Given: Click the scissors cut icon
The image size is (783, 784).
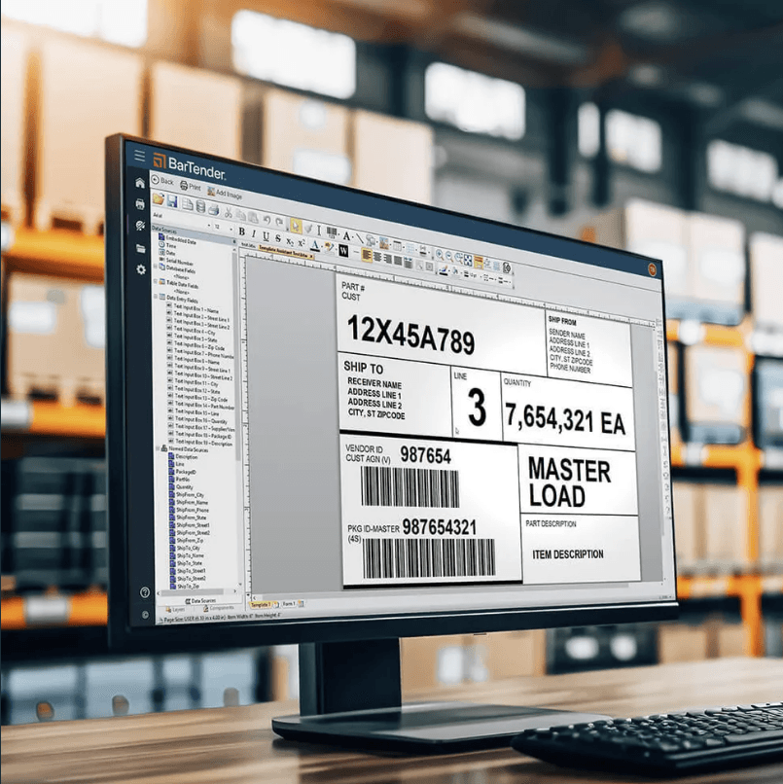Looking at the screenshot, I should point(228,213).
